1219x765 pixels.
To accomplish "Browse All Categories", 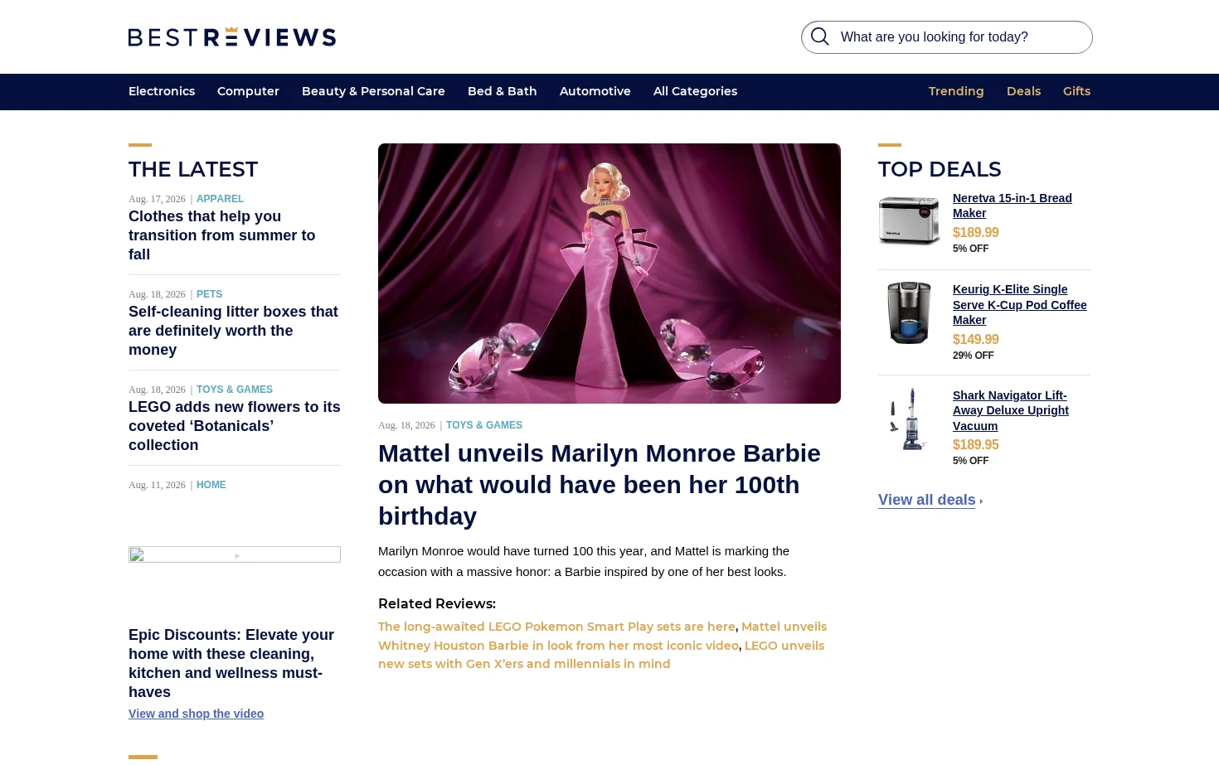I will pyautogui.click(x=695, y=91).
